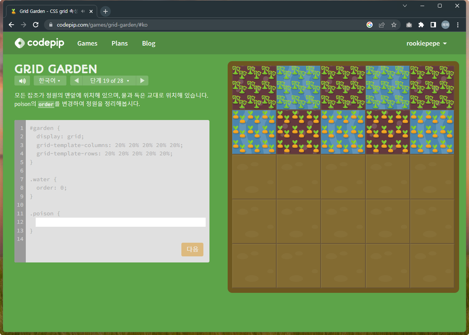Click the first weed tile in garden

pos(254,88)
